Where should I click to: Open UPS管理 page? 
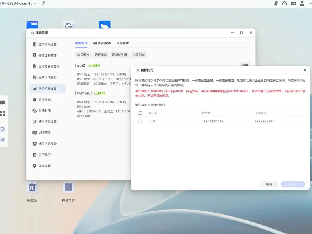click(48, 133)
